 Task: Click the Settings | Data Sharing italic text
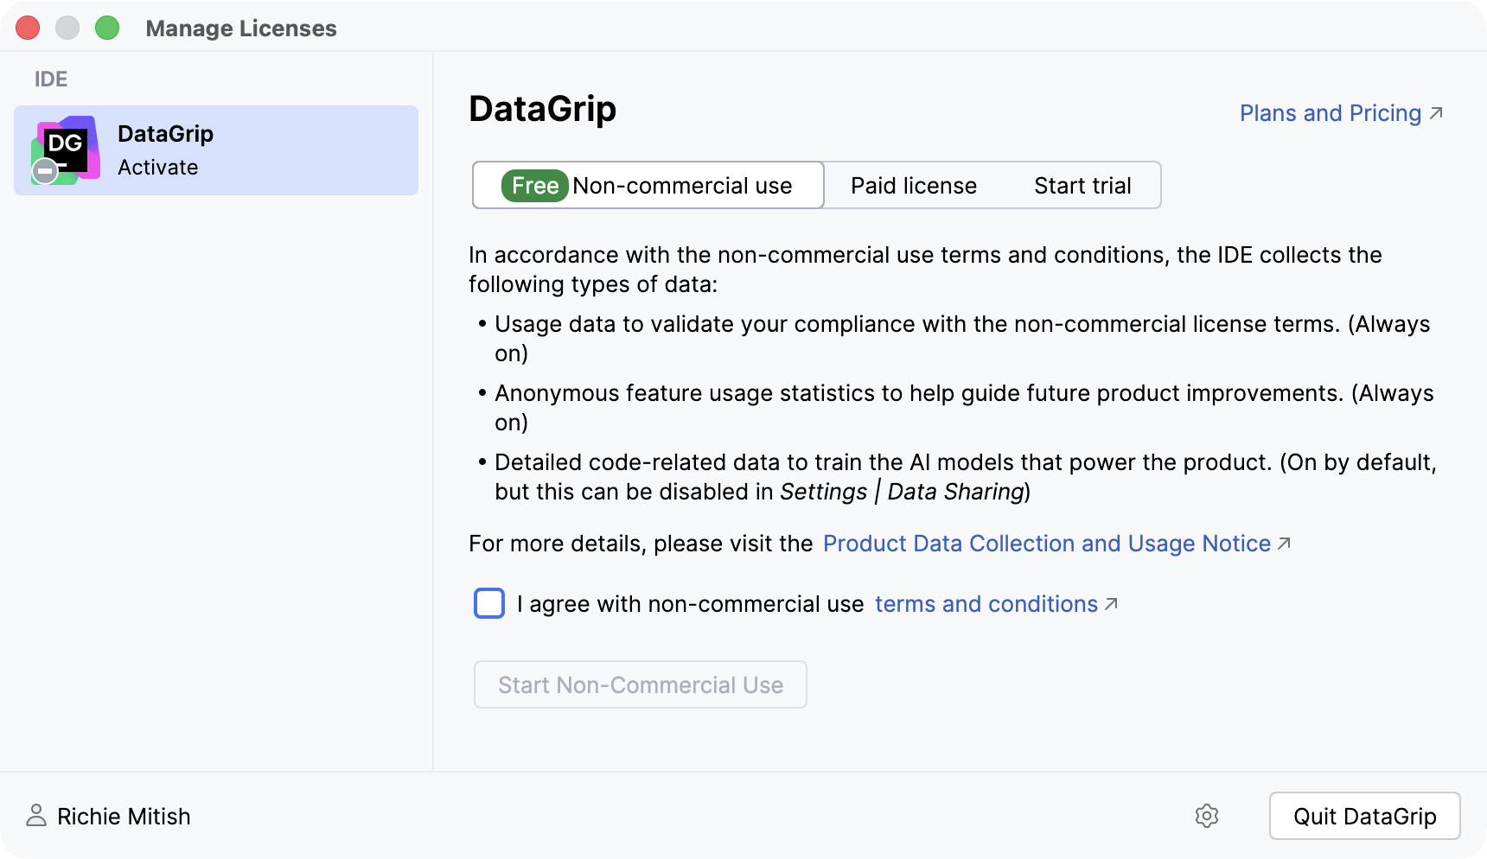(x=902, y=492)
